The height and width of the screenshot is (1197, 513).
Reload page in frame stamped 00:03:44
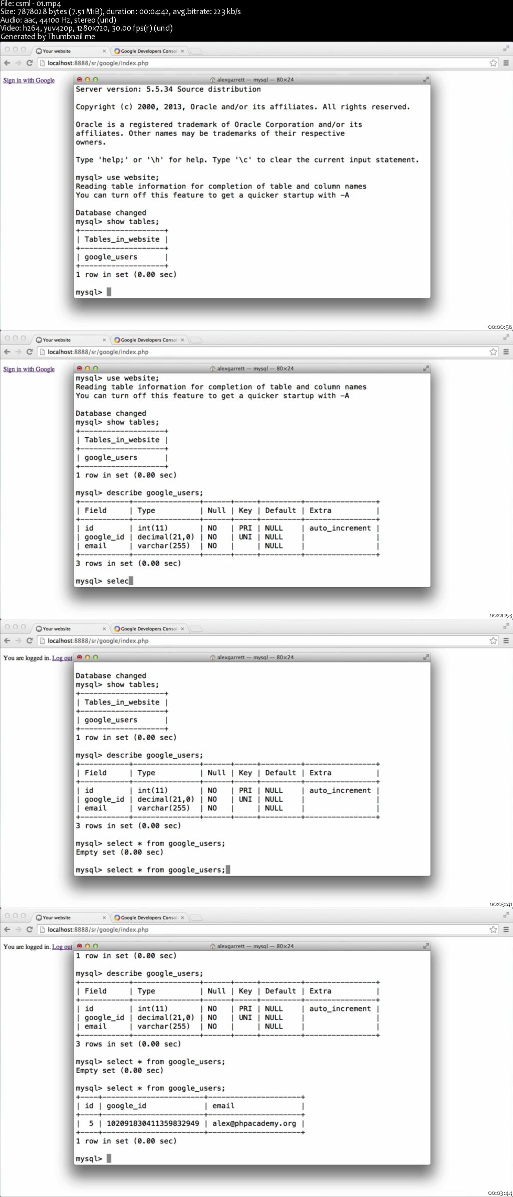30,930
